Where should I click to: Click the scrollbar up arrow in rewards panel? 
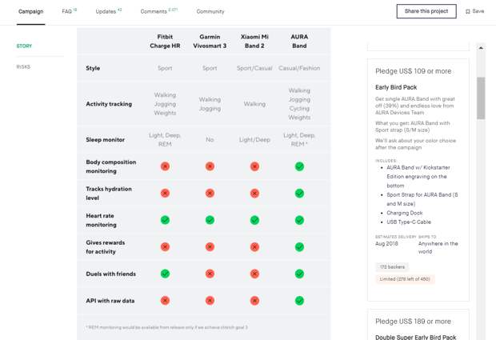[481, 48]
